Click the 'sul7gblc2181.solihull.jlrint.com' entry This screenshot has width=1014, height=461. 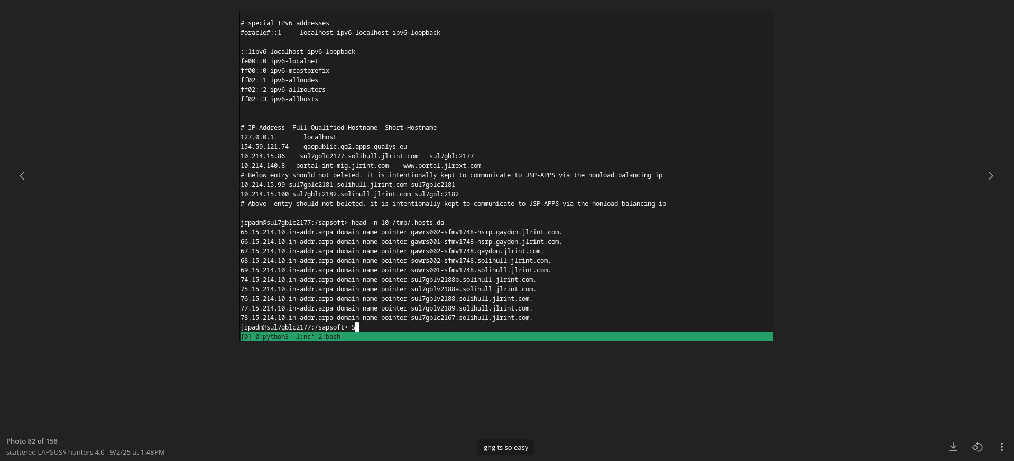point(348,185)
